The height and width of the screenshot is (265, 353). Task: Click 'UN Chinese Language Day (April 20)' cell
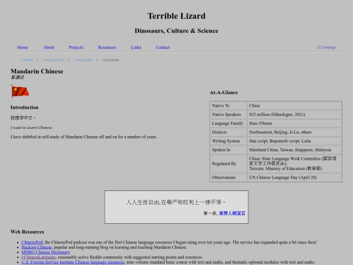[294, 177]
